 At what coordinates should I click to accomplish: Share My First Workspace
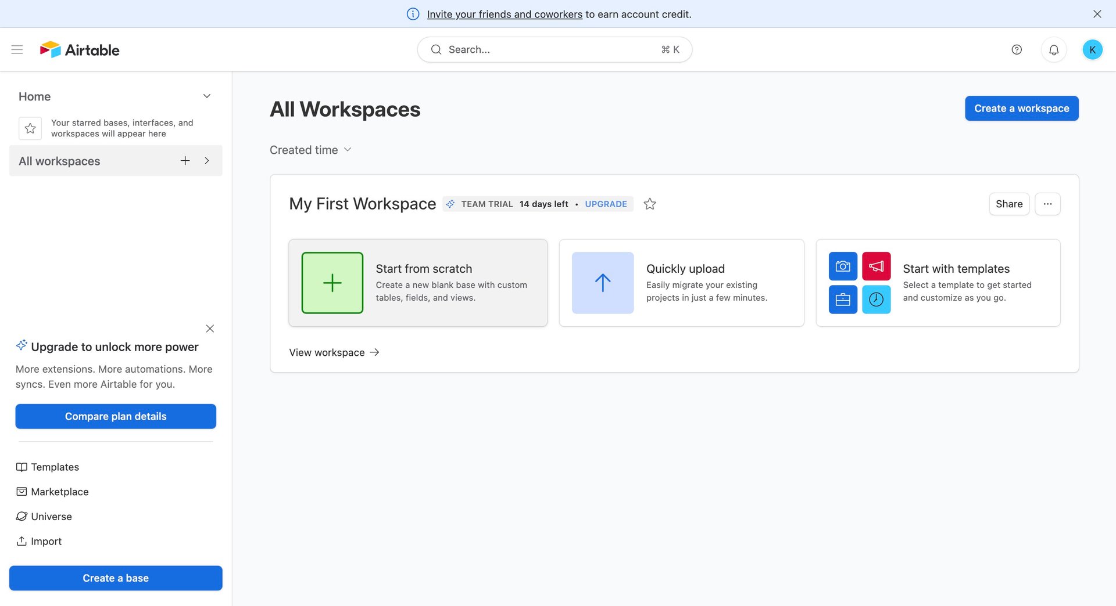coord(1009,204)
